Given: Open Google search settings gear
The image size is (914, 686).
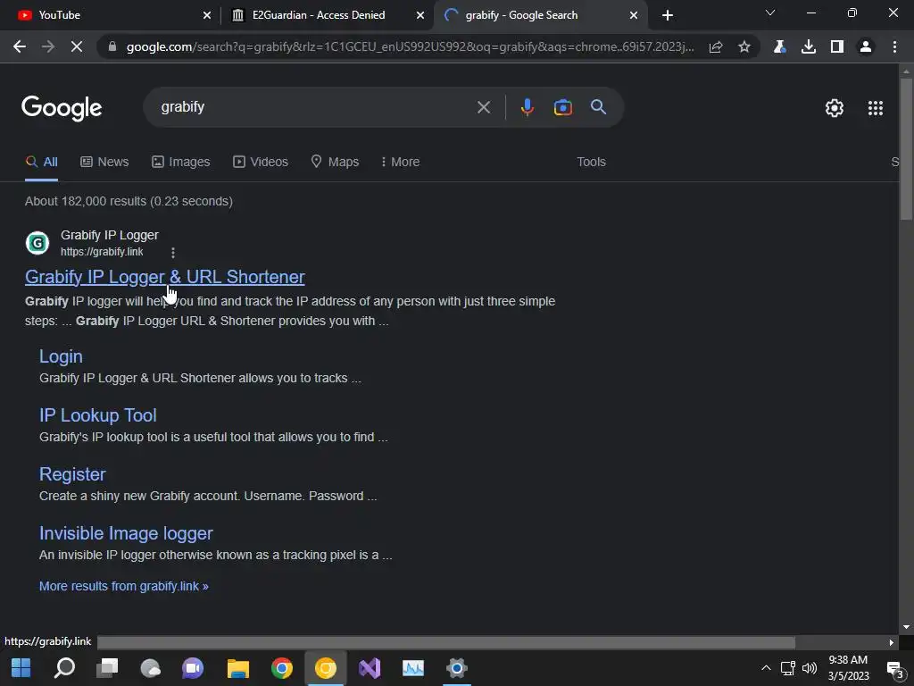Looking at the screenshot, I should (835, 108).
